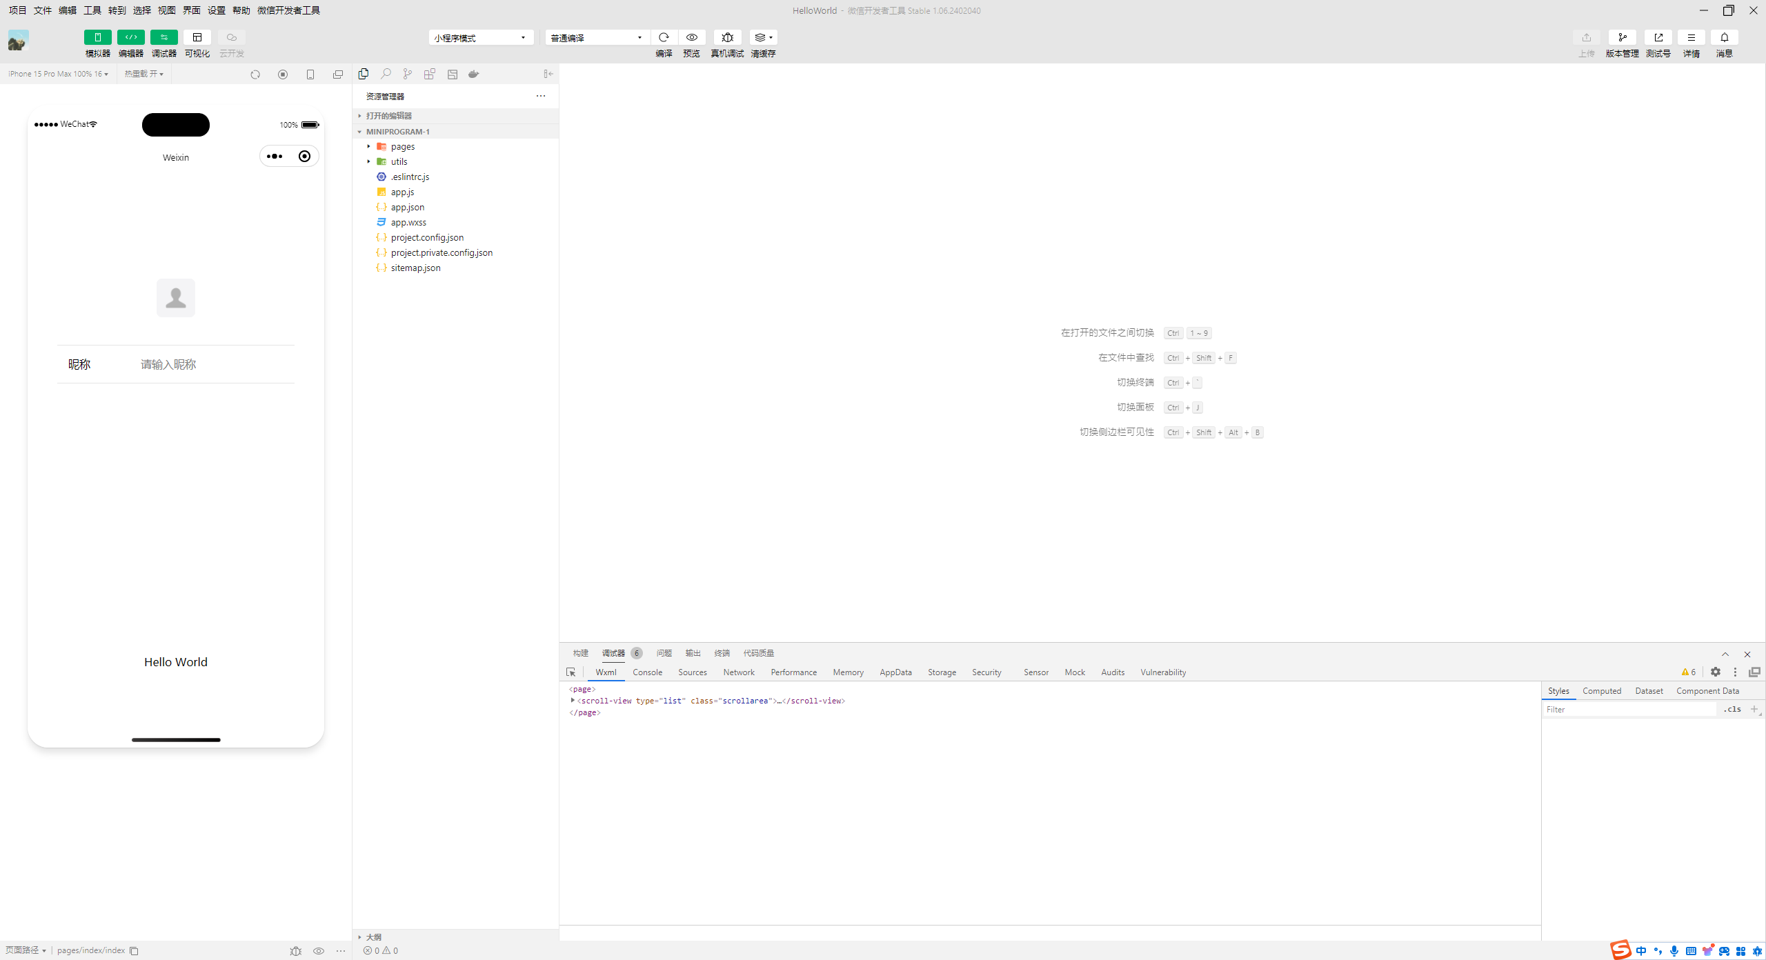
Task: Detach the simulator into separate window
Action: tap(338, 74)
